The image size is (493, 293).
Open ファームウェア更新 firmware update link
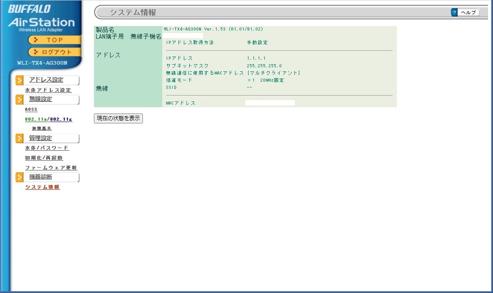coord(51,168)
